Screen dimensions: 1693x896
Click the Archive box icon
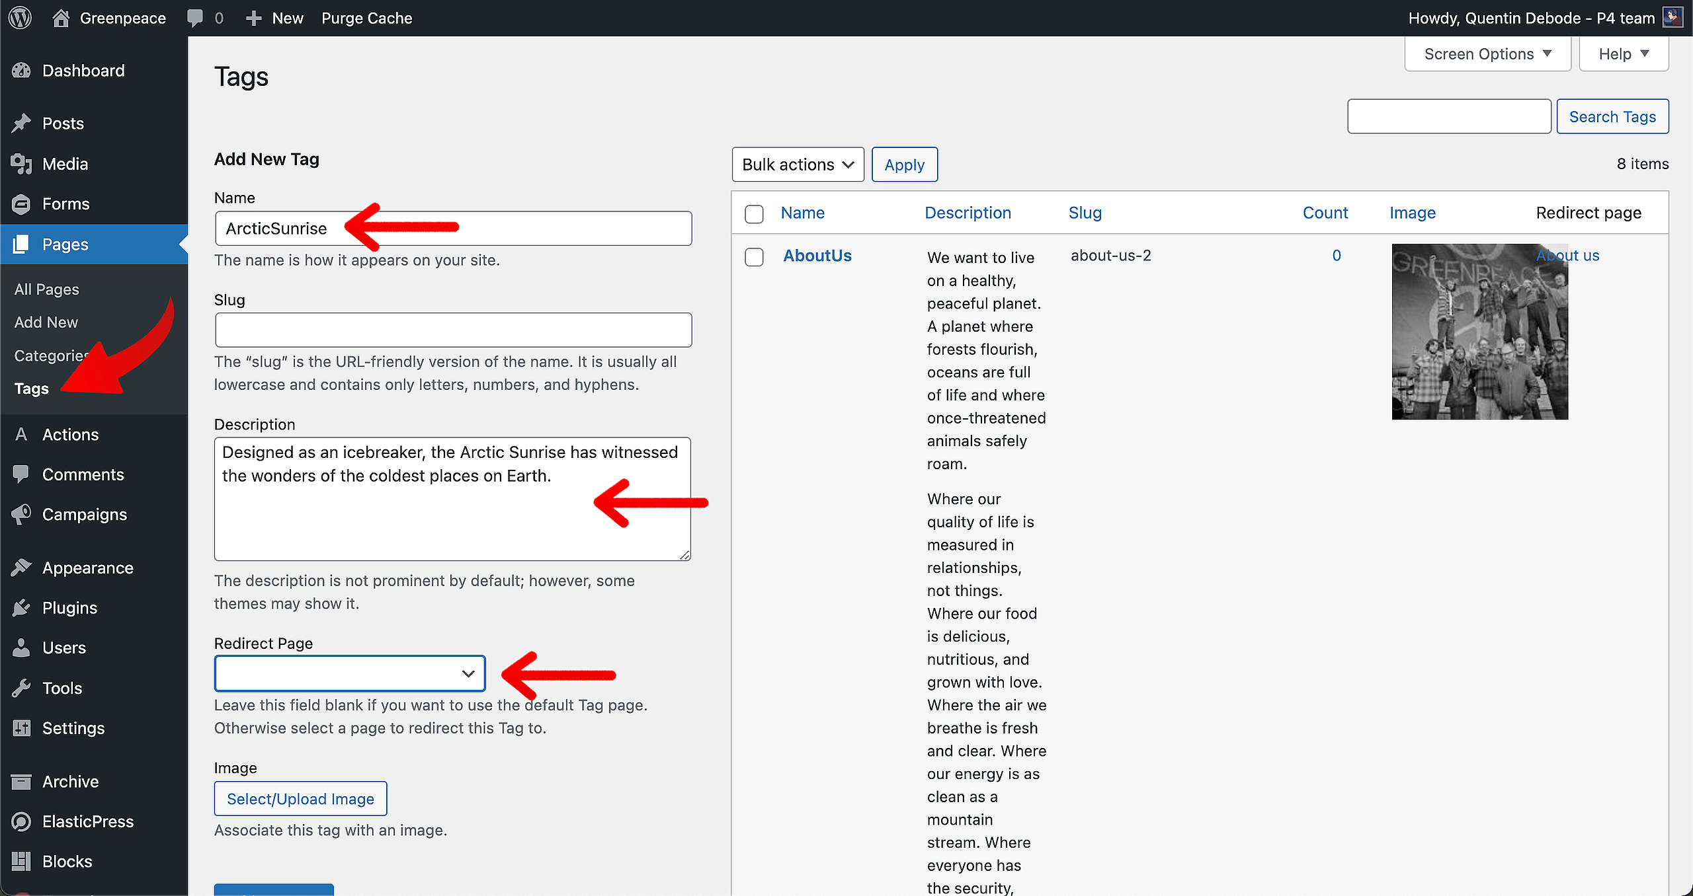point(21,782)
